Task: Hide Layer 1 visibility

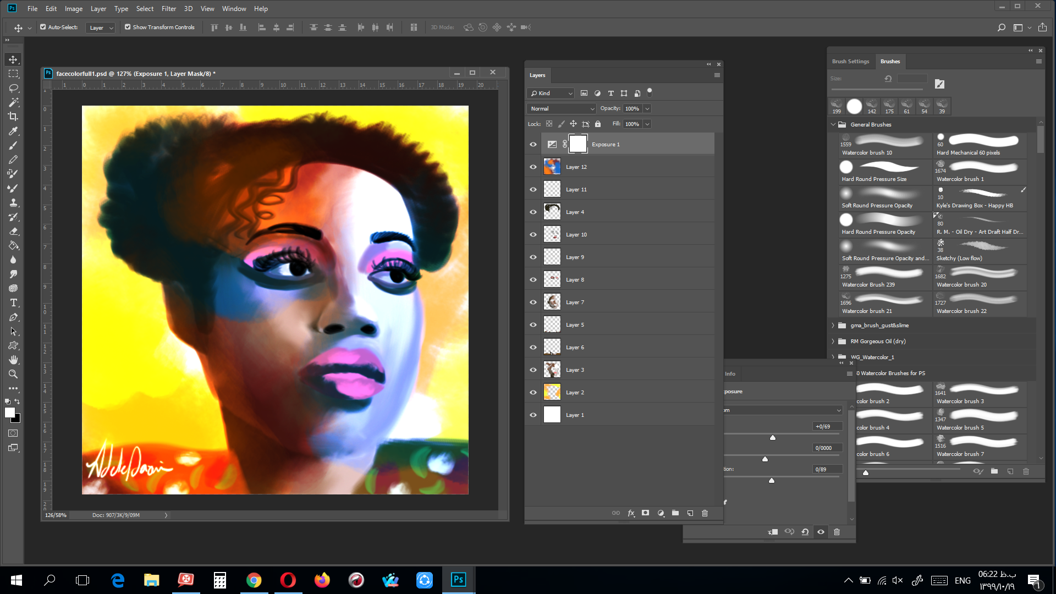Action: click(x=533, y=415)
